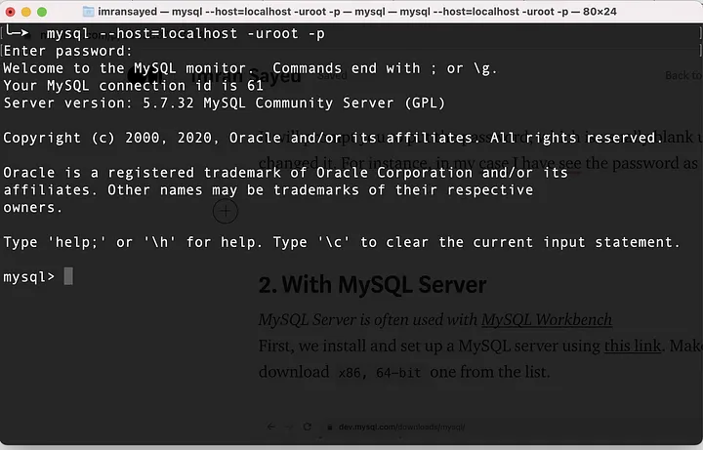Click the 'Server version: 5.7.32' line

click(x=225, y=103)
